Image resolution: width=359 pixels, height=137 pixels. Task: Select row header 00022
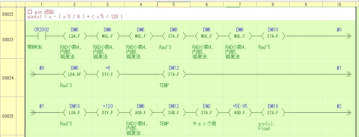8,14
